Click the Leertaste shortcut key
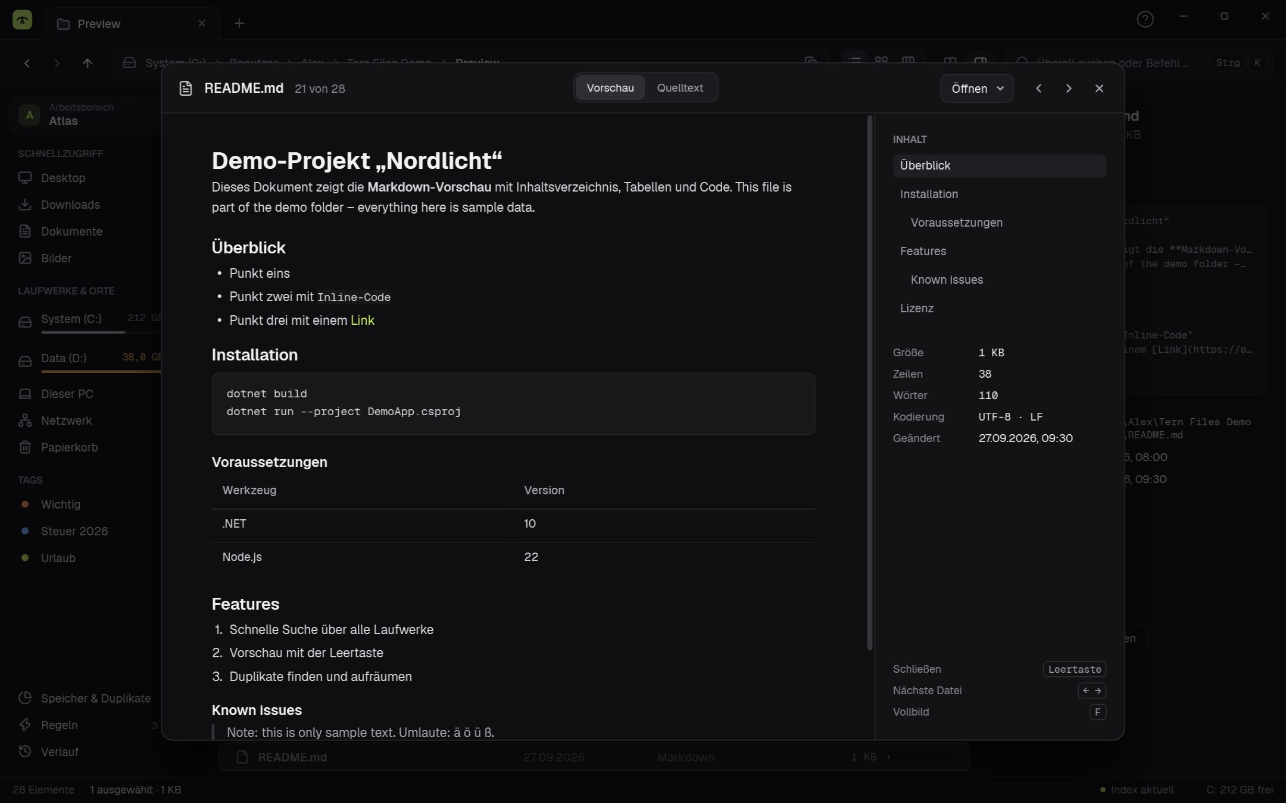1286x803 pixels. point(1075,669)
